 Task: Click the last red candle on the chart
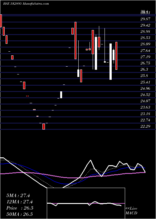tap(116, 56)
